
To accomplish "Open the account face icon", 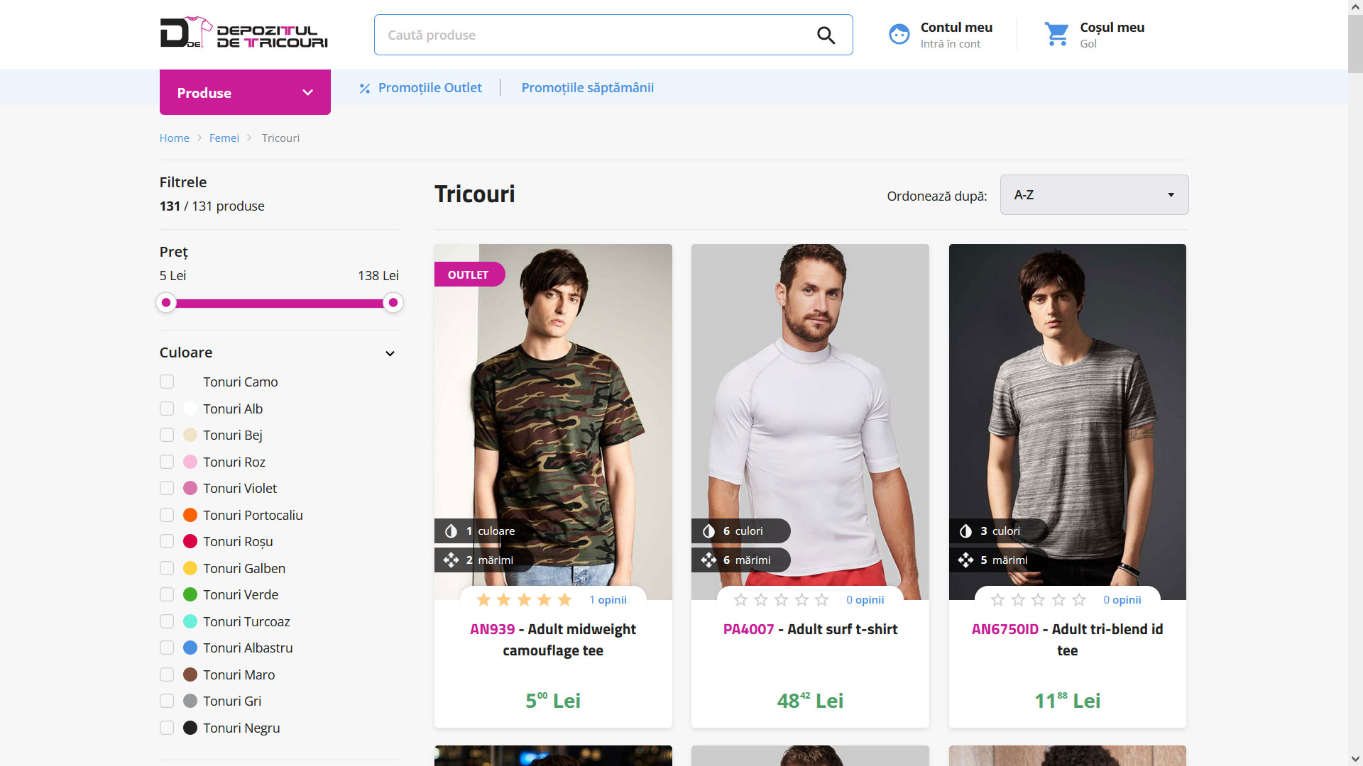I will point(899,35).
